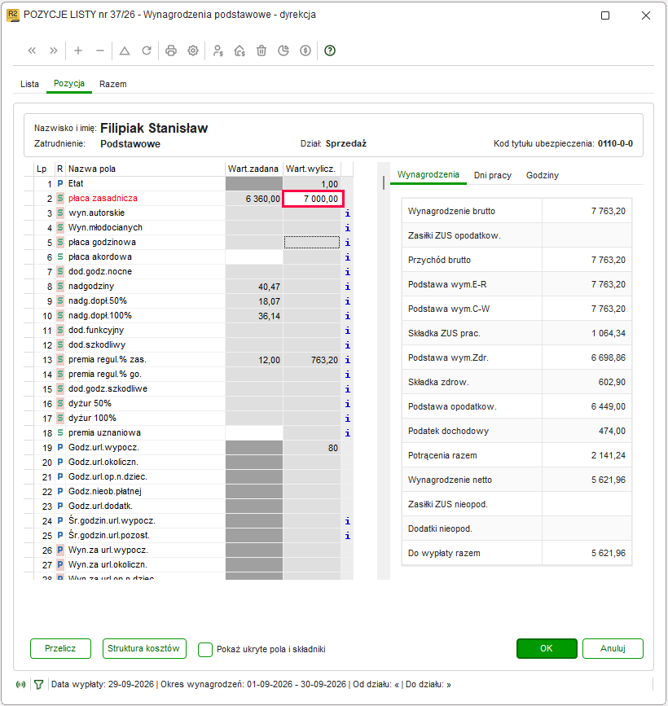Select the Wynagrodzenia tab
This screenshot has width=668, height=706.
[428, 175]
